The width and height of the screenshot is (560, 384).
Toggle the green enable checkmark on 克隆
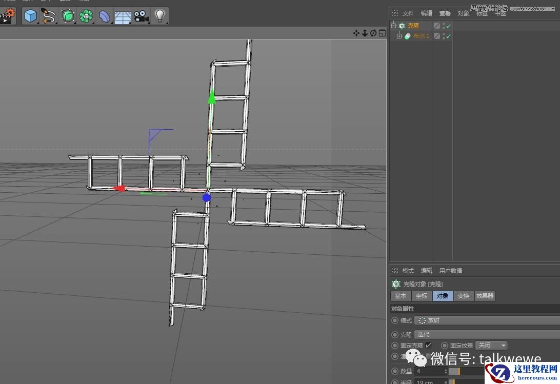click(x=447, y=25)
